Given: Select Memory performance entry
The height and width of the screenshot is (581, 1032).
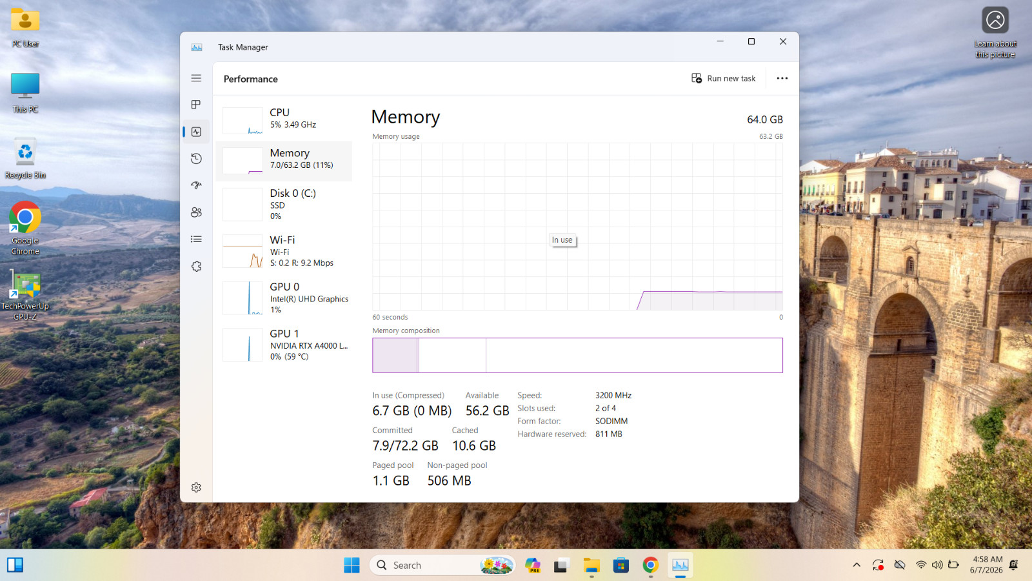Looking at the screenshot, I should coord(284,161).
